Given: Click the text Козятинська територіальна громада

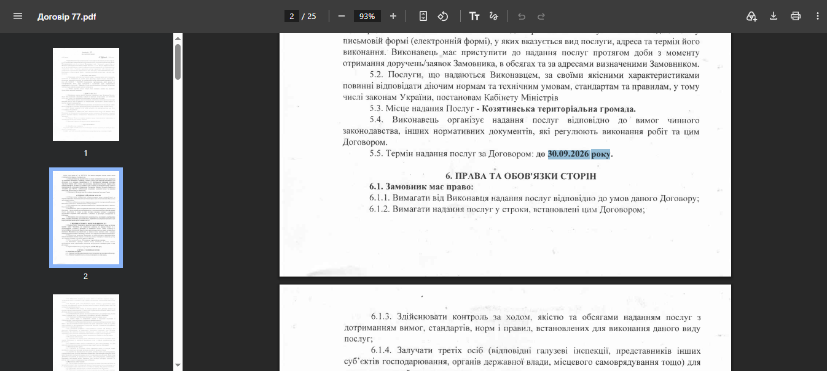Looking at the screenshot, I should coord(559,109).
